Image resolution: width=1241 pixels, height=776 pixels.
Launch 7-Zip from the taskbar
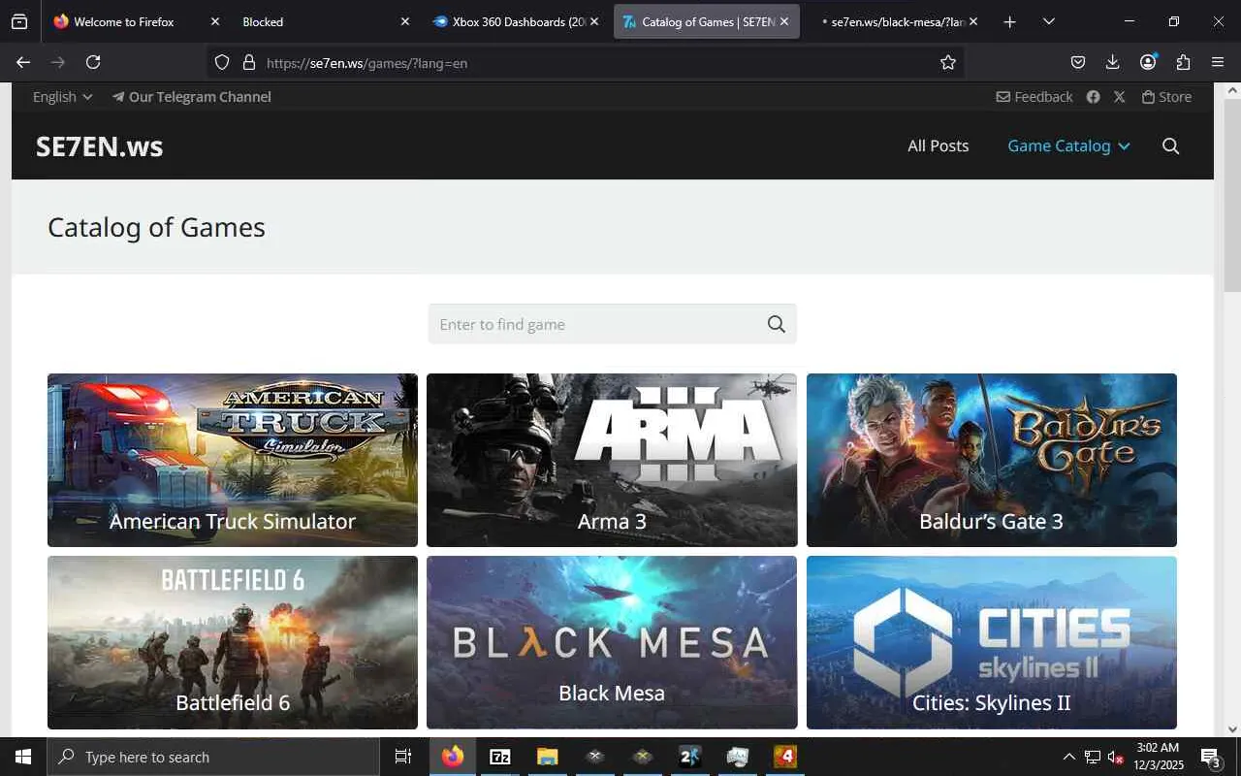pyautogui.click(x=500, y=757)
